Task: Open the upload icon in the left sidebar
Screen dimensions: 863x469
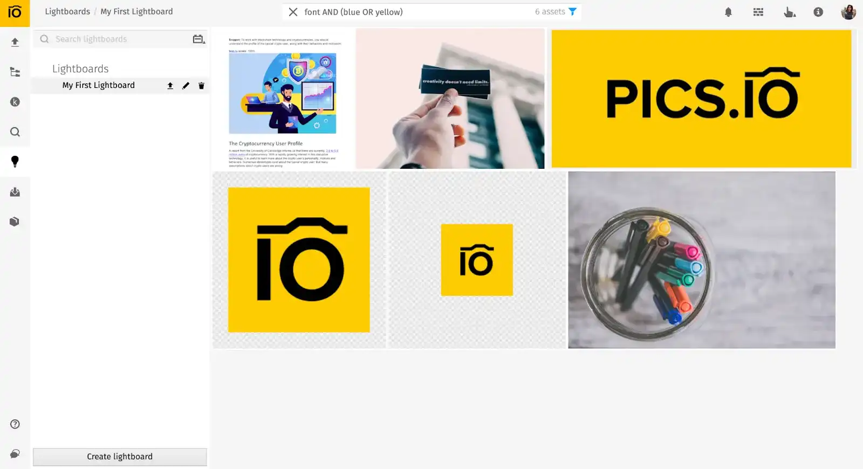Action: pos(15,42)
